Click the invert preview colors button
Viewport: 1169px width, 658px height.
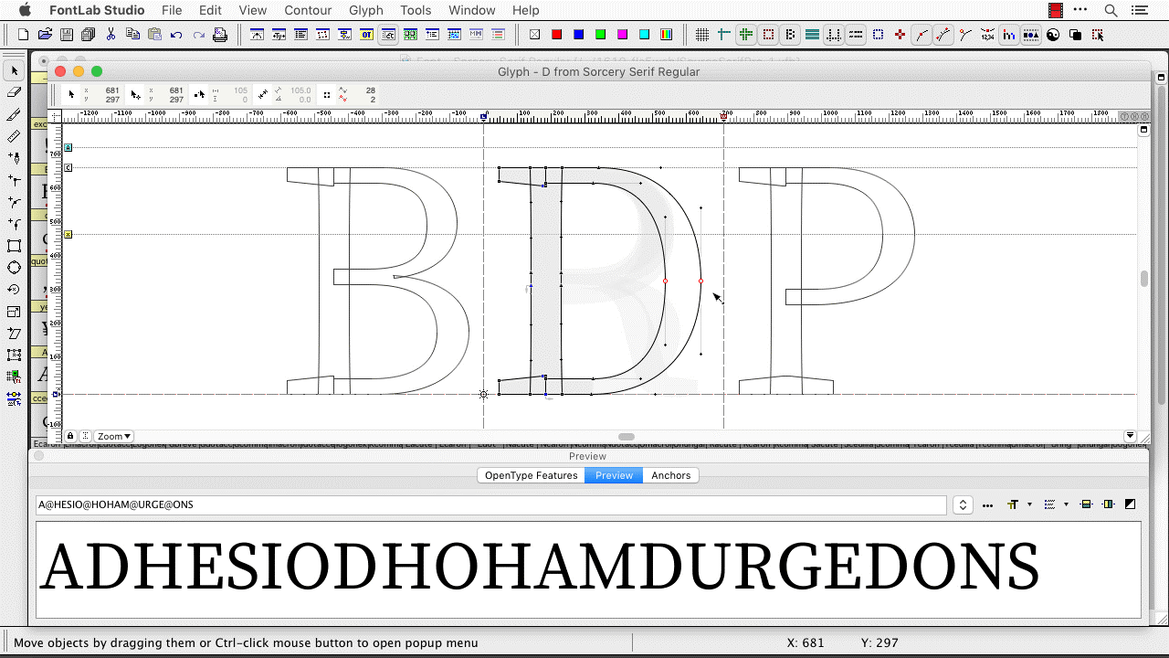pyautogui.click(x=1131, y=504)
